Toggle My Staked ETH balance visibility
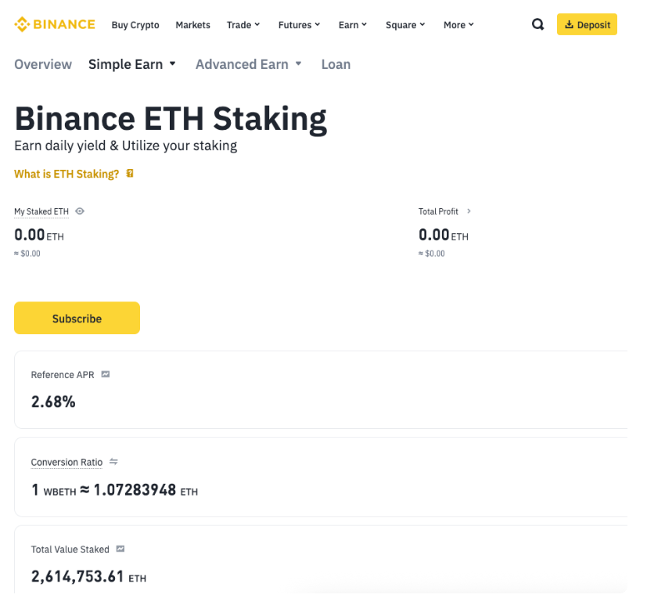Image resolution: width=647 pixels, height=609 pixels. (80, 211)
